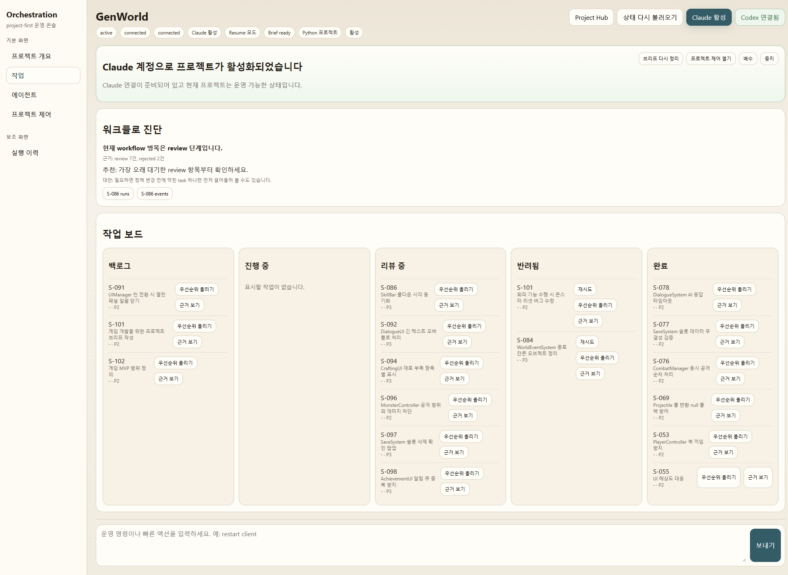Retry rejected task S-101
This screenshot has height=575, width=788.
[584, 289]
